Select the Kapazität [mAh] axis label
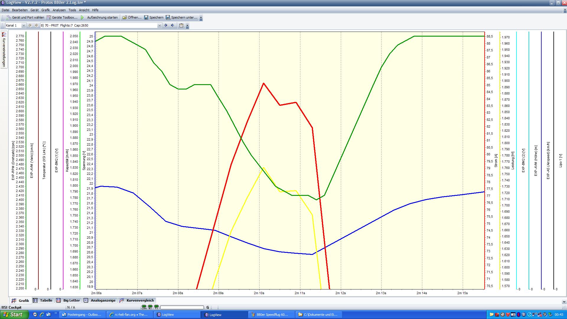 67,160
